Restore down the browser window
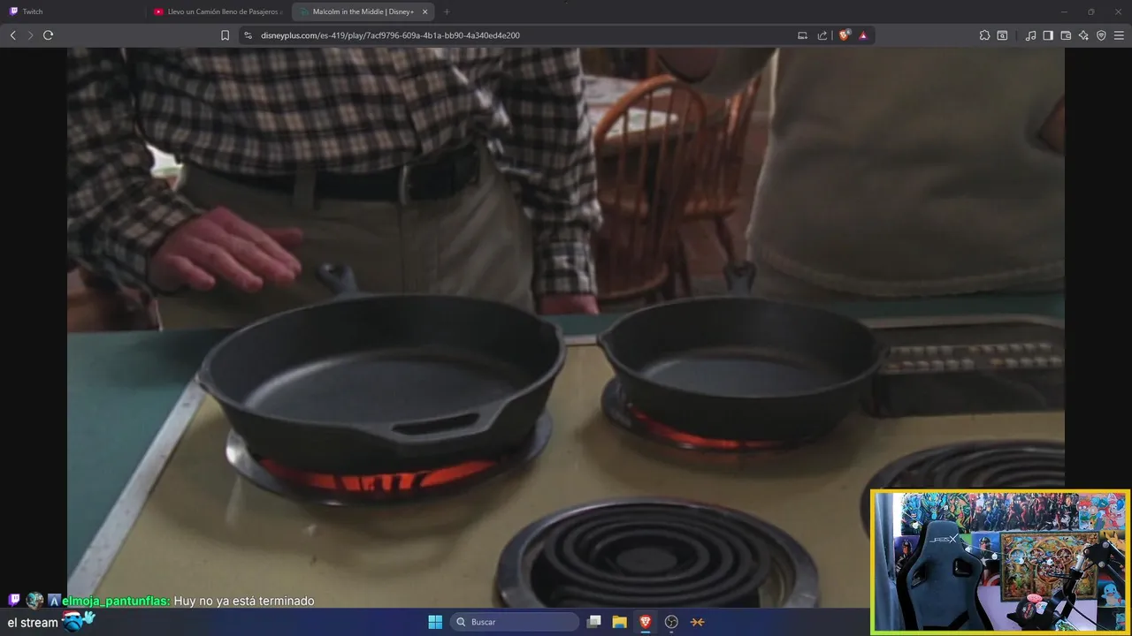 [x=1090, y=11]
